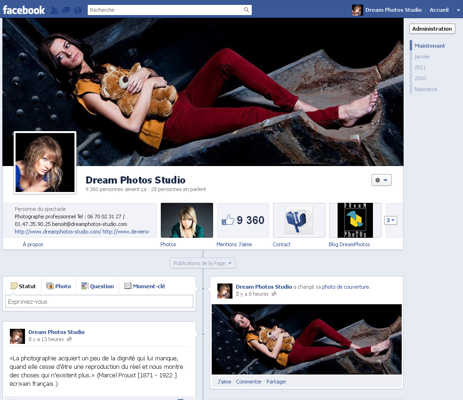The width and height of the screenshot is (463, 400).
Task: Click the globe privacy icon beside 13 heures
Action: (69, 339)
